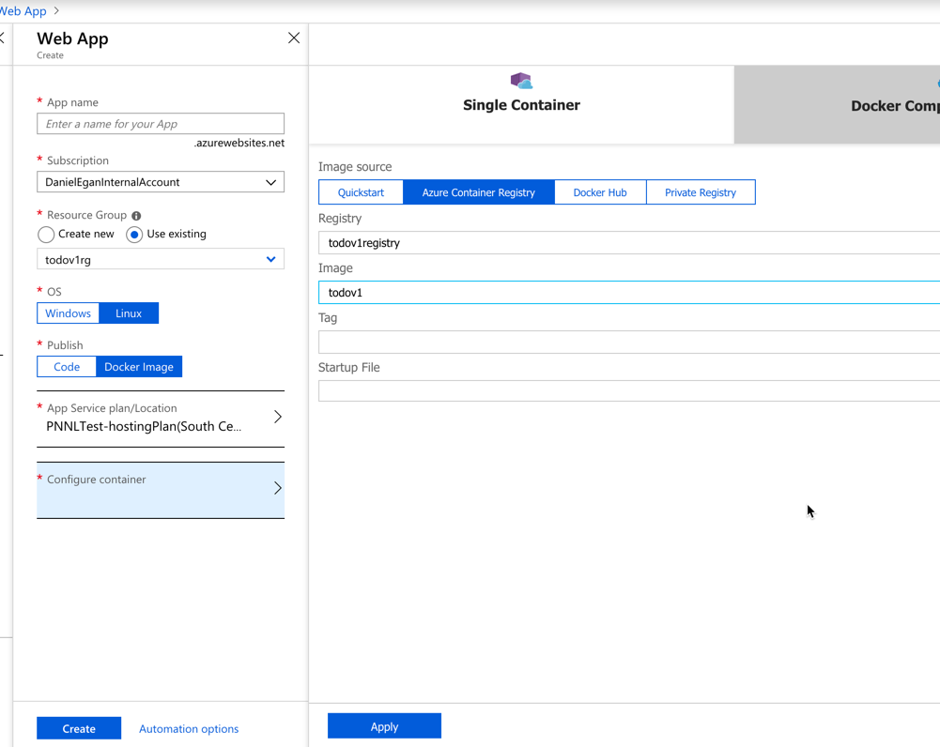The width and height of the screenshot is (940, 747).
Task: Close the Web App create blade
Action: [294, 38]
